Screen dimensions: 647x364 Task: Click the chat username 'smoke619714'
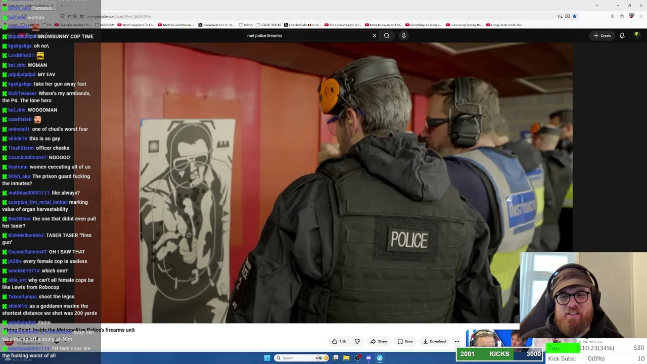[x=24, y=271]
